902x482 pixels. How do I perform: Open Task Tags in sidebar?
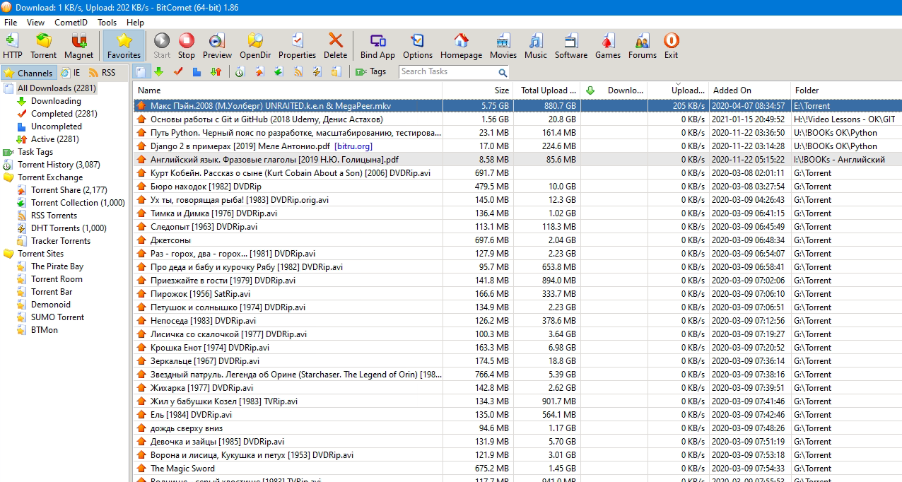(35, 152)
